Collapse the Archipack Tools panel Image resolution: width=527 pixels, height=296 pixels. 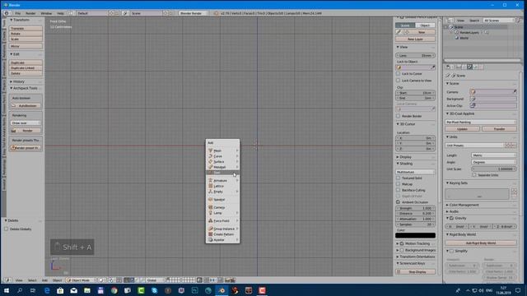click(11, 88)
